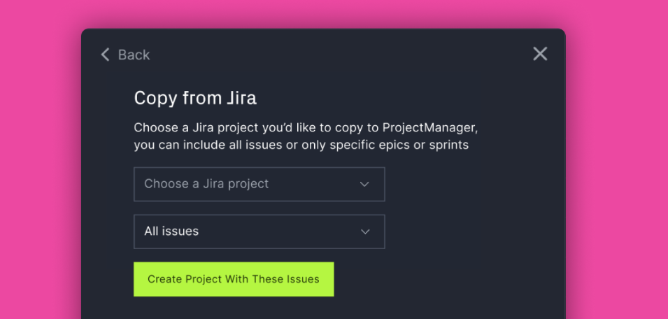This screenshot has width=668, height=319.
Task: Click the All issues selected value text
Action: tap(171, 232)
